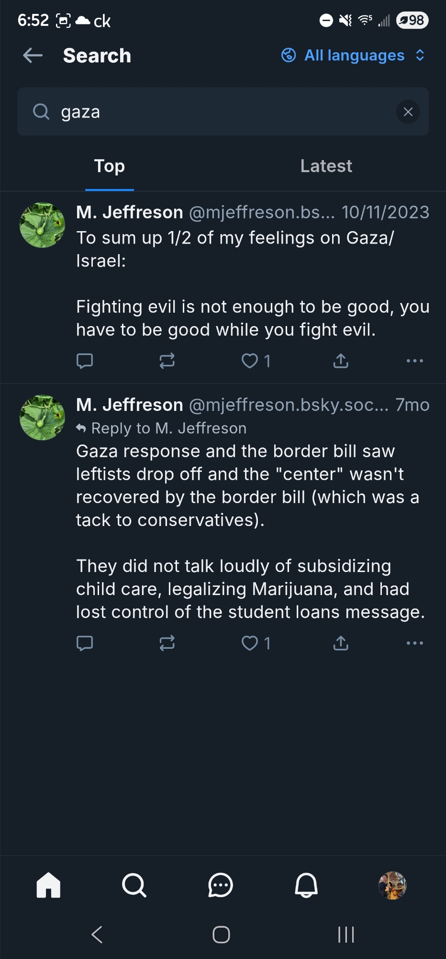Open more options for the border bill post

coord(414,643)
